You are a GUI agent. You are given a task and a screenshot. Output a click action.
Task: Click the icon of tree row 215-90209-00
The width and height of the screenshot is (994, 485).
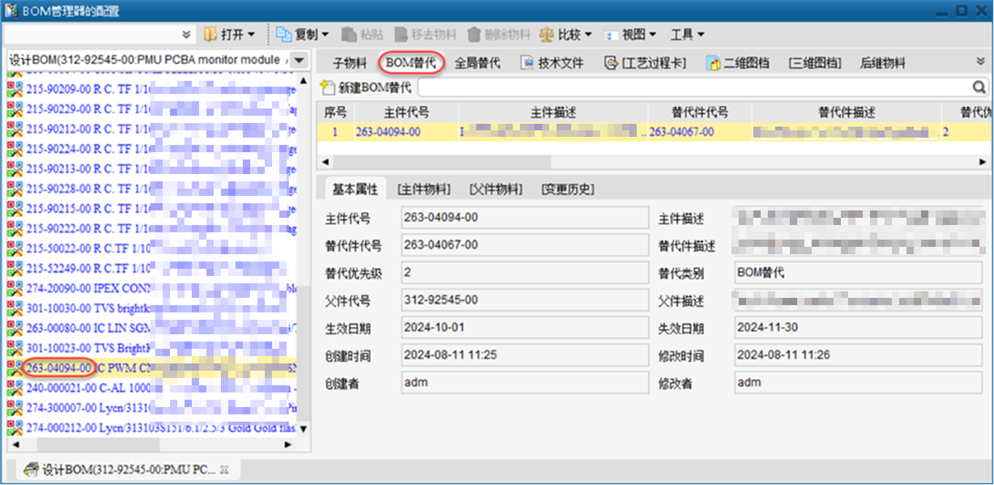[x=15, y=90]
